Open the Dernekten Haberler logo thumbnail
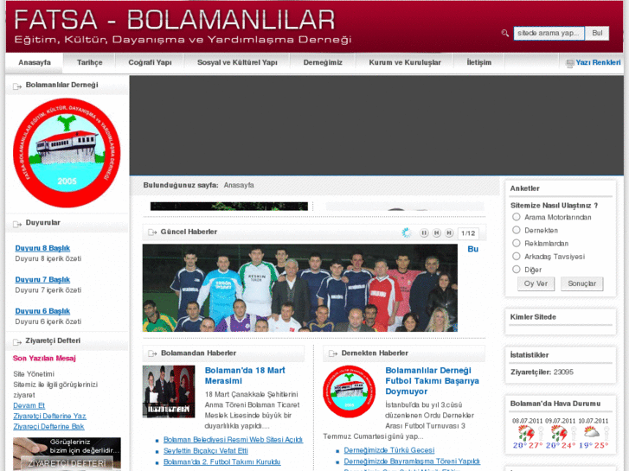The image size is (629, 471). point(350,391)
